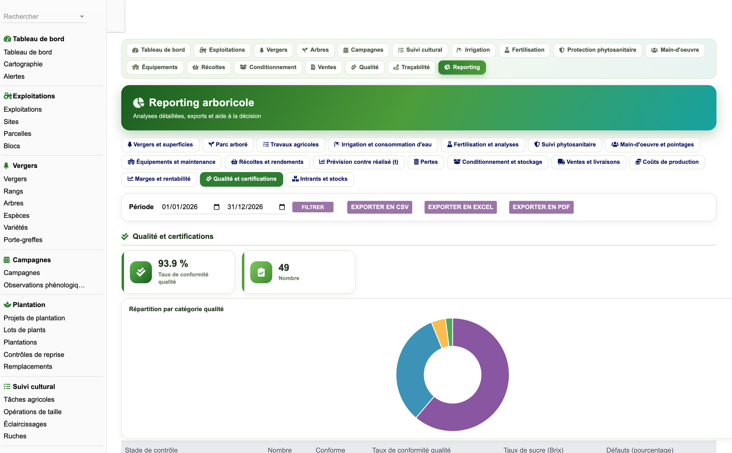Viewport: 732px width, 453px height.
Task: Open Fertilisation et analyses report
Action: point(483,145)
